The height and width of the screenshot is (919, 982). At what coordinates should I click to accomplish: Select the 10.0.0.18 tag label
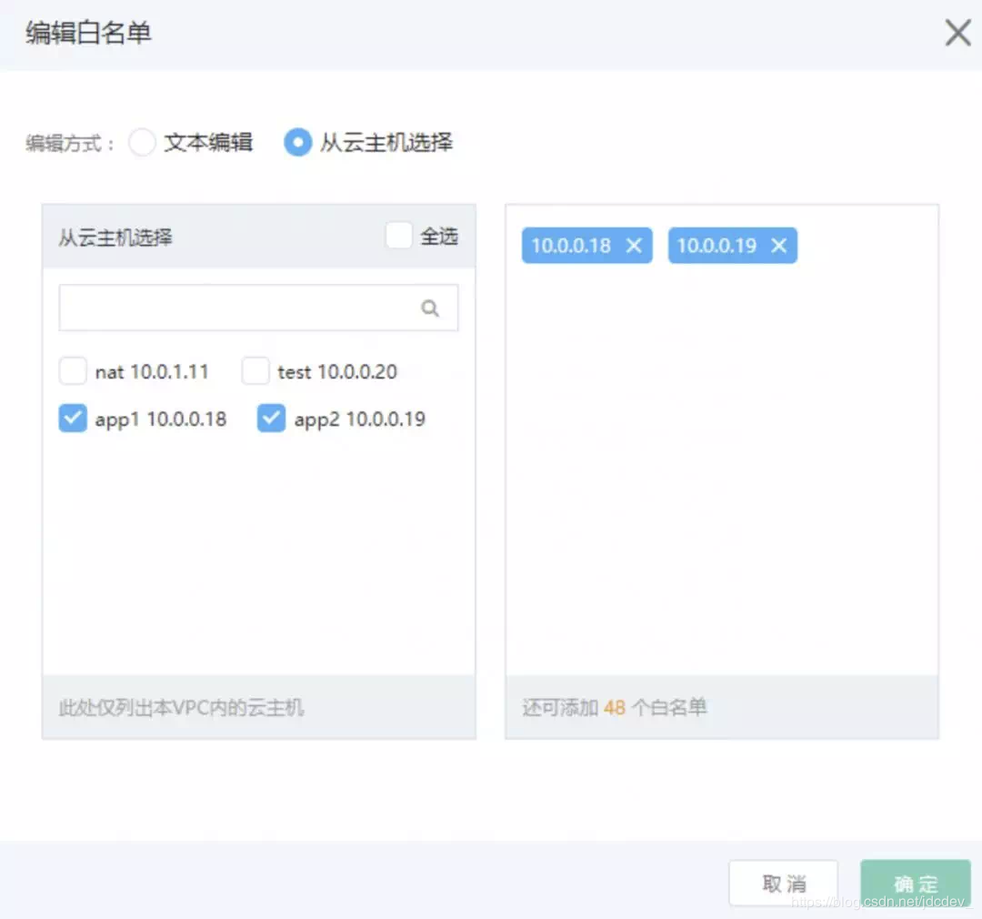click(573, 245)
